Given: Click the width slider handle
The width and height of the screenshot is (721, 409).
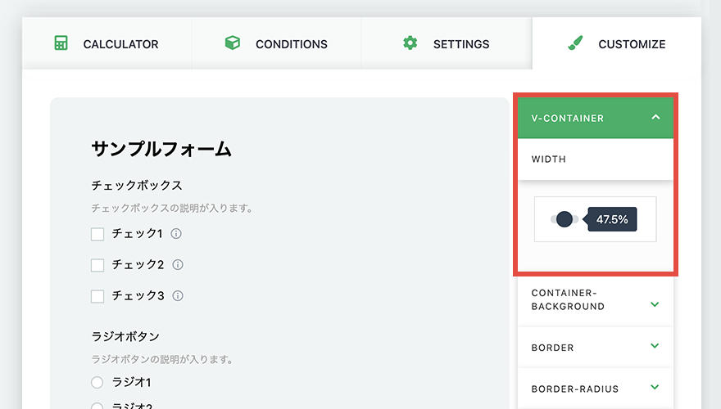Looking at the screenshot, I should (565, 219).
